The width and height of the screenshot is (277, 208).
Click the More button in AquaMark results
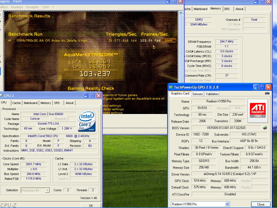pos(169,41)
